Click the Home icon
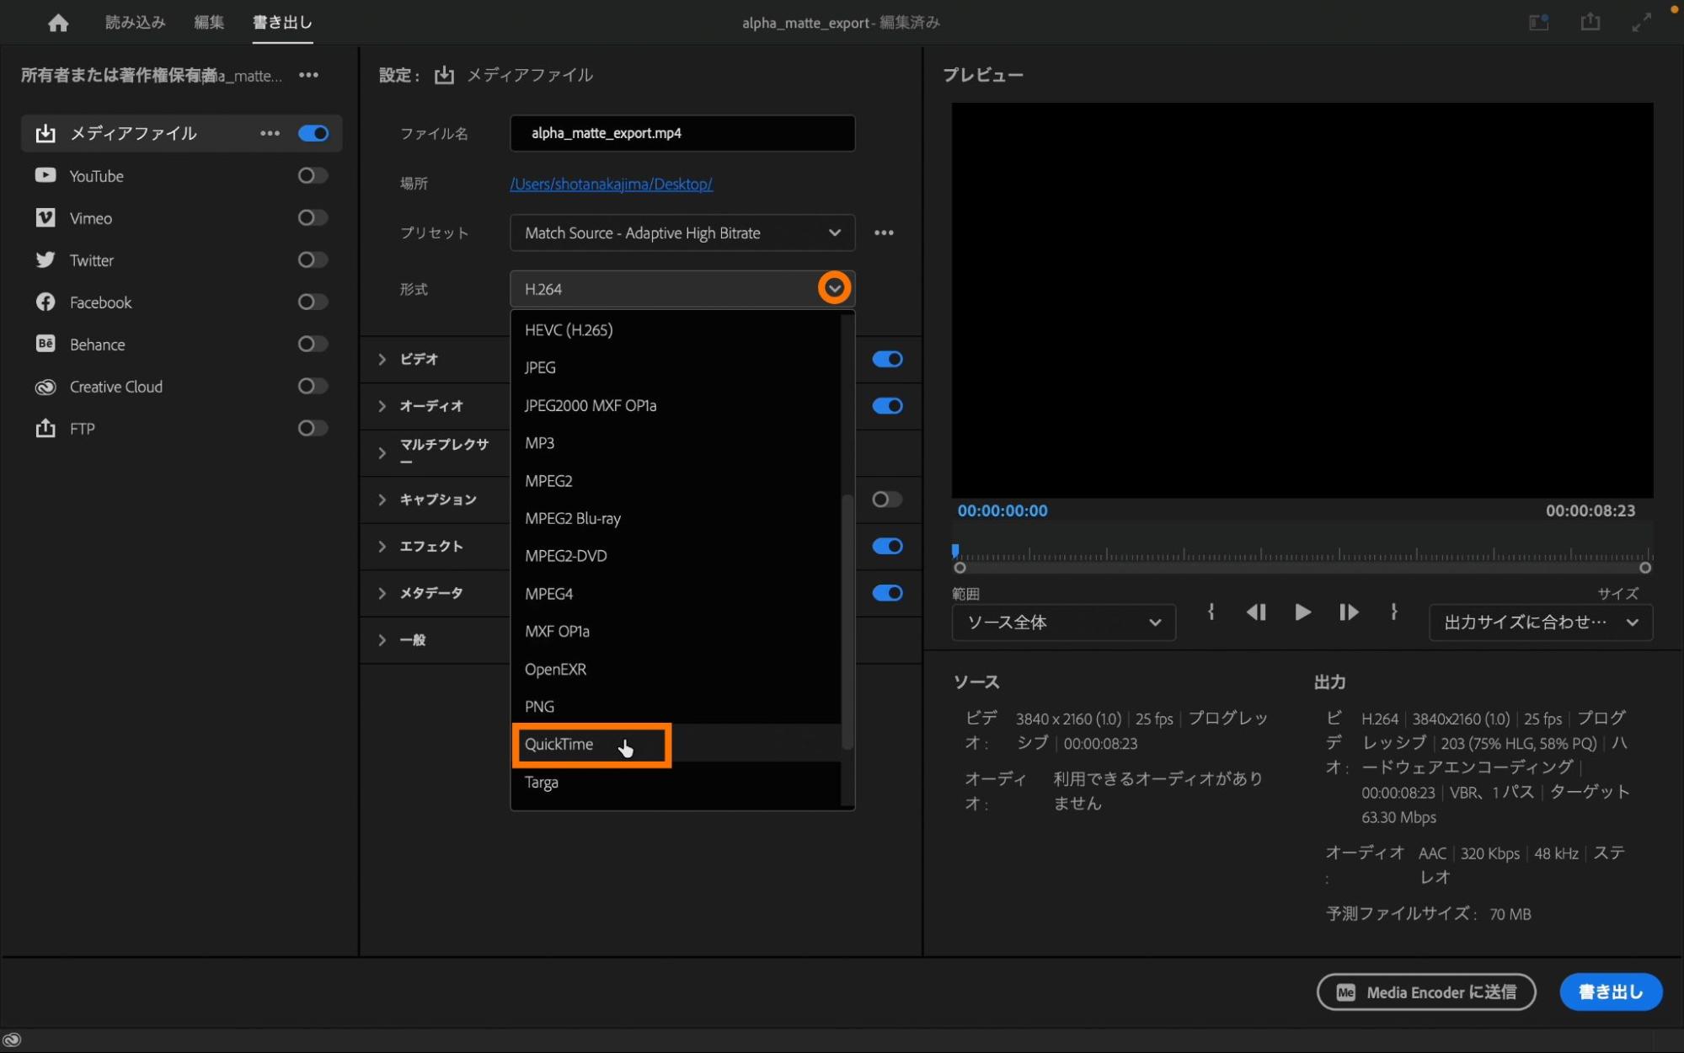Viewport: 1684px width, 1053px height. [58, 23]
